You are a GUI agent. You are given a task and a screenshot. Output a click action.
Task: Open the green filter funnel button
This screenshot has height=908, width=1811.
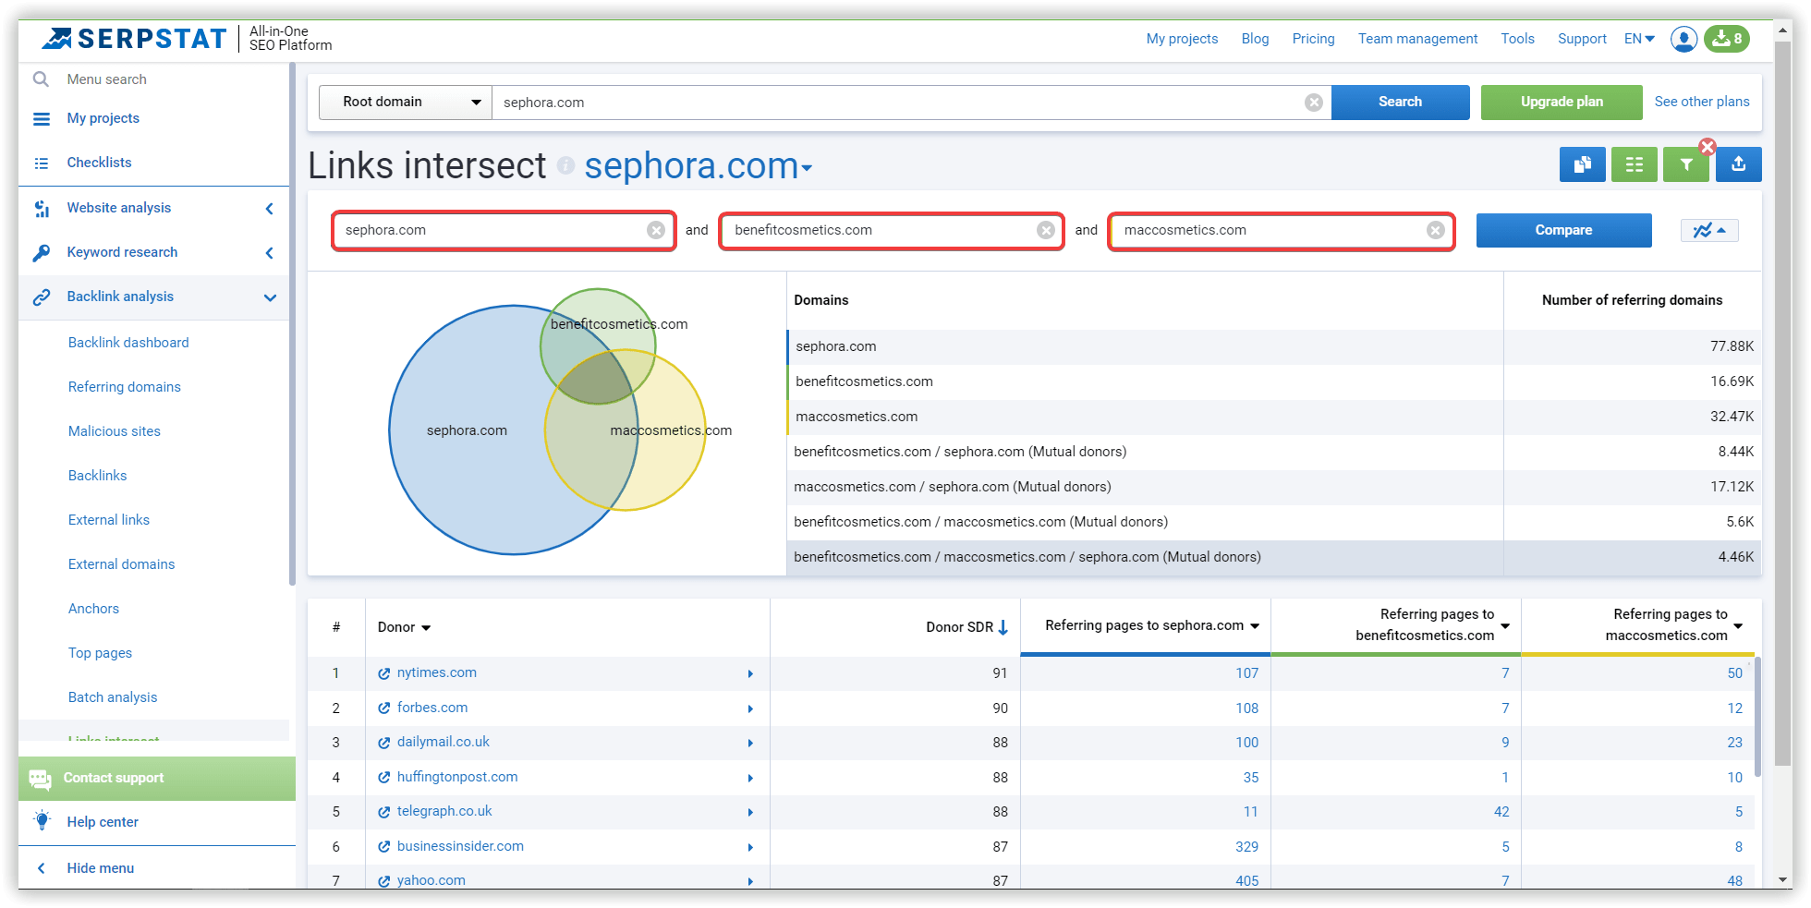[1685, 164]
